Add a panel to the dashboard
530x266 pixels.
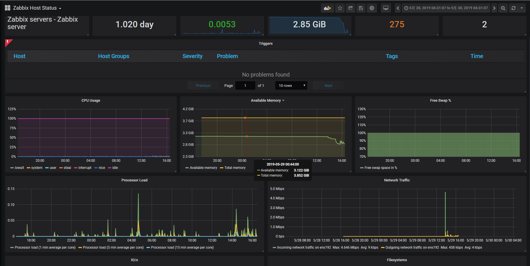click(327, 8)
